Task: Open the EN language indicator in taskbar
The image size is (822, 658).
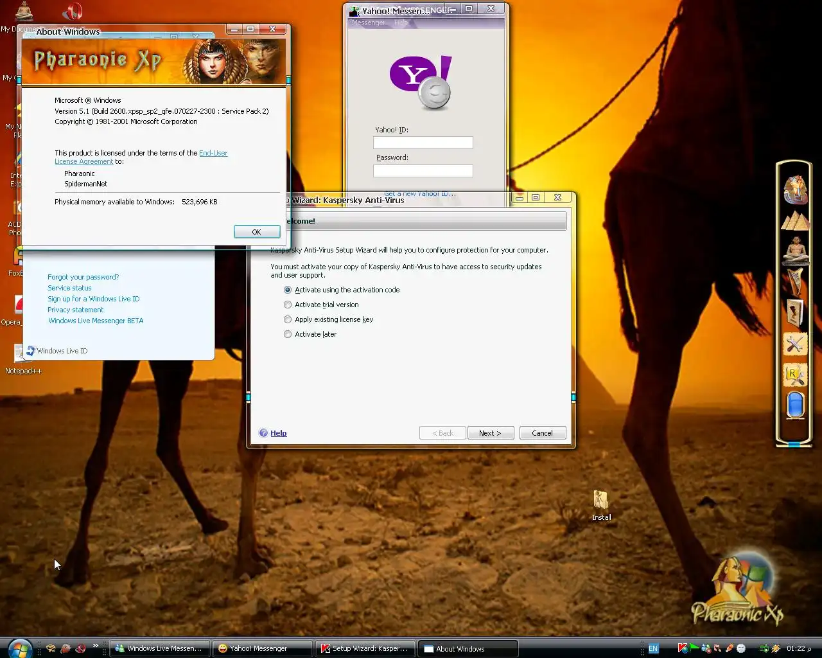Action: (x=653, y=648)
